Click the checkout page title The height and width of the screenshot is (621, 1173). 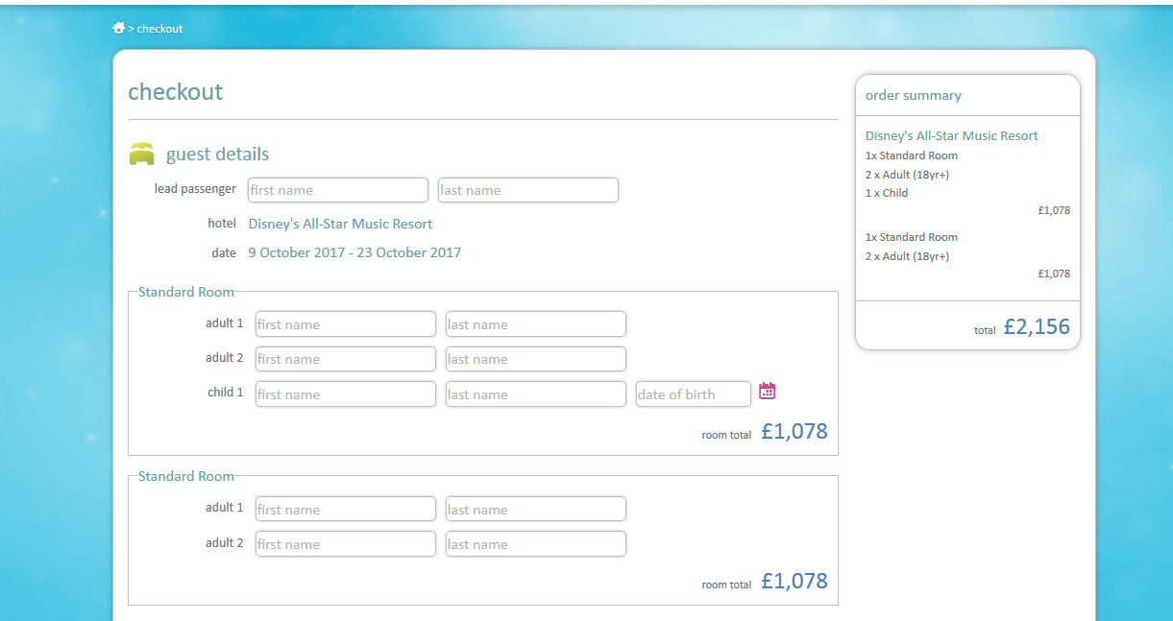pyautogui.click(x=176, y=92)
